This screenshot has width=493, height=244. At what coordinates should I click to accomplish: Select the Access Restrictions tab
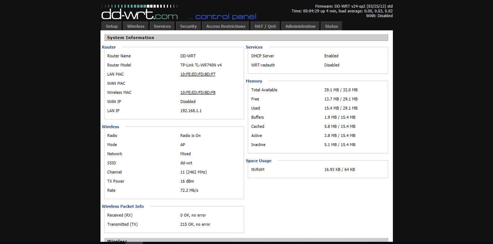click(226, 26)
